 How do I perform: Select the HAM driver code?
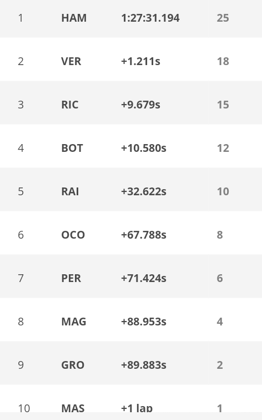pos(74,18)
